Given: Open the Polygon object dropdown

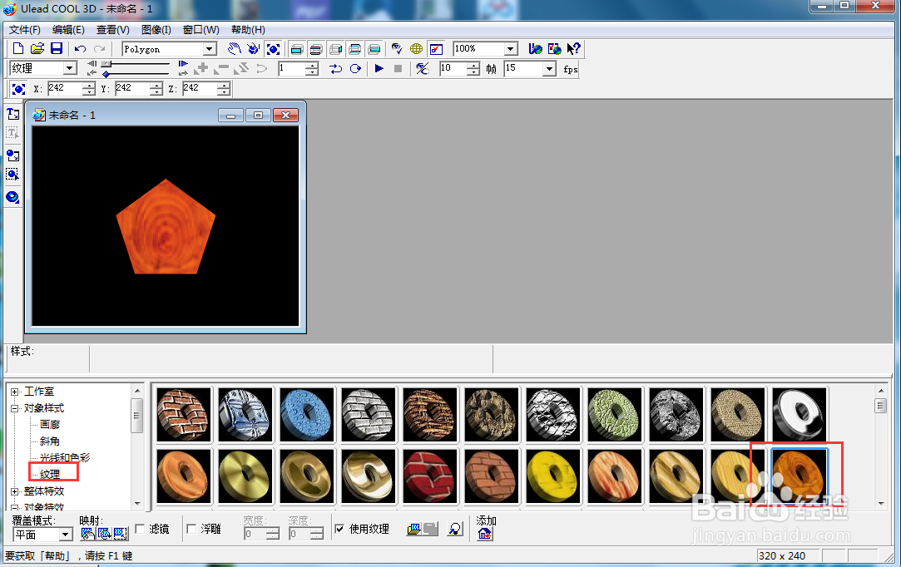Looking at the screenshot, I should 210,49.
